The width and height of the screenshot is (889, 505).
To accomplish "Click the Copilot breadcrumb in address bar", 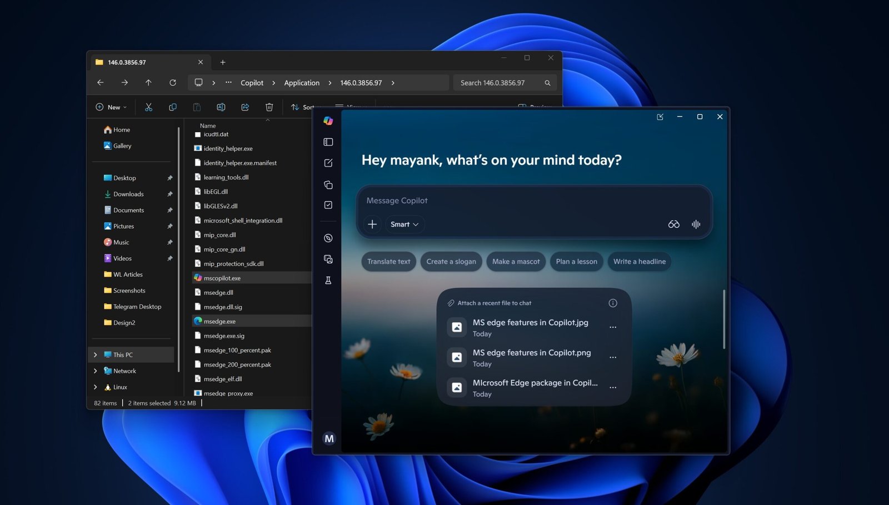I will coord(252,82).
